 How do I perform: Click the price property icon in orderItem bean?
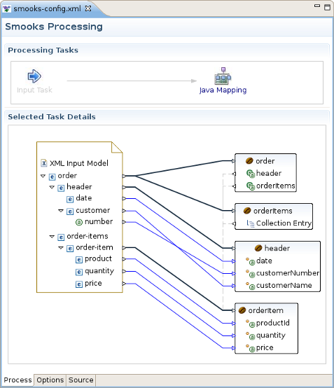point(251,348)
